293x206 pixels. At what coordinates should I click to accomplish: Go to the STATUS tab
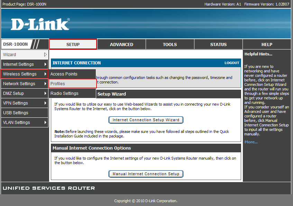tap(218, 44)
